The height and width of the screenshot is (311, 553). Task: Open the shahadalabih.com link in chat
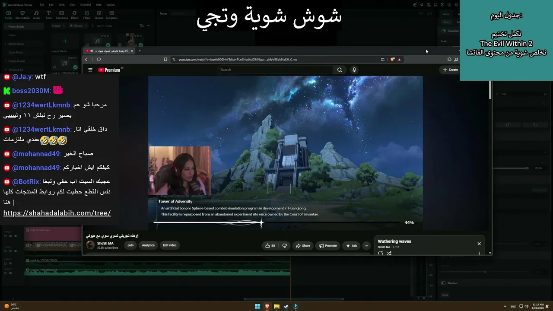57,213
